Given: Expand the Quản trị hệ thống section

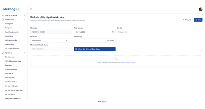Looking at the screenshot, I should (25, 16).
